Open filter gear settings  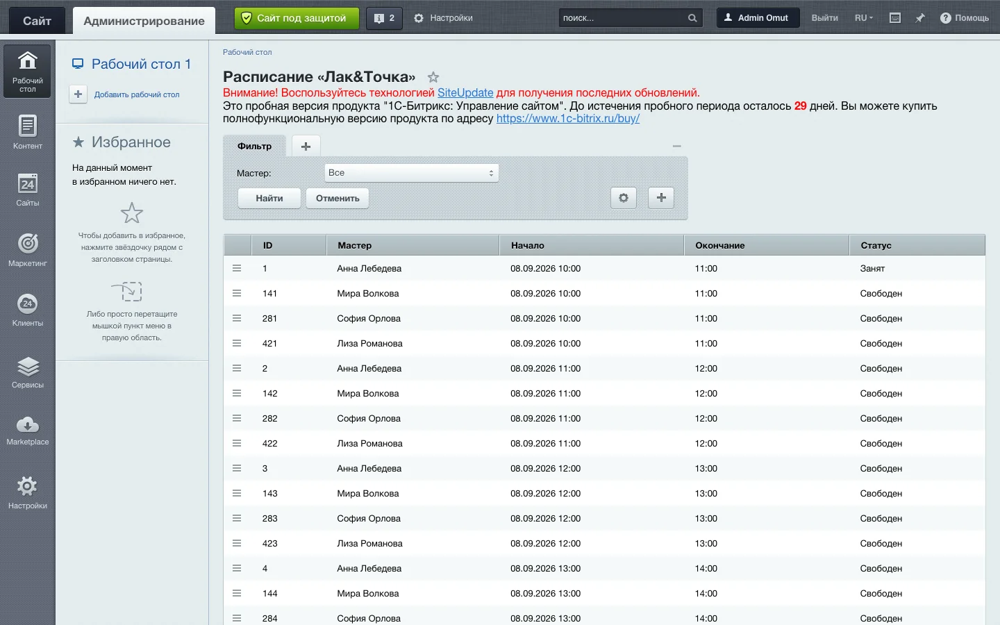pyautogui.click(x=624, y=198)
